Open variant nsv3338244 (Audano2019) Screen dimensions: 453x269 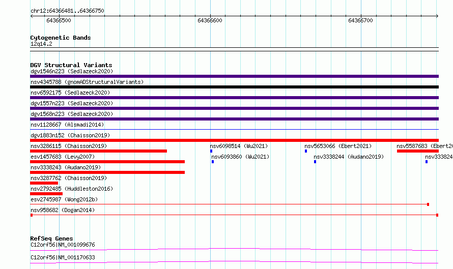pyautogui.click(x=349, y=157)
